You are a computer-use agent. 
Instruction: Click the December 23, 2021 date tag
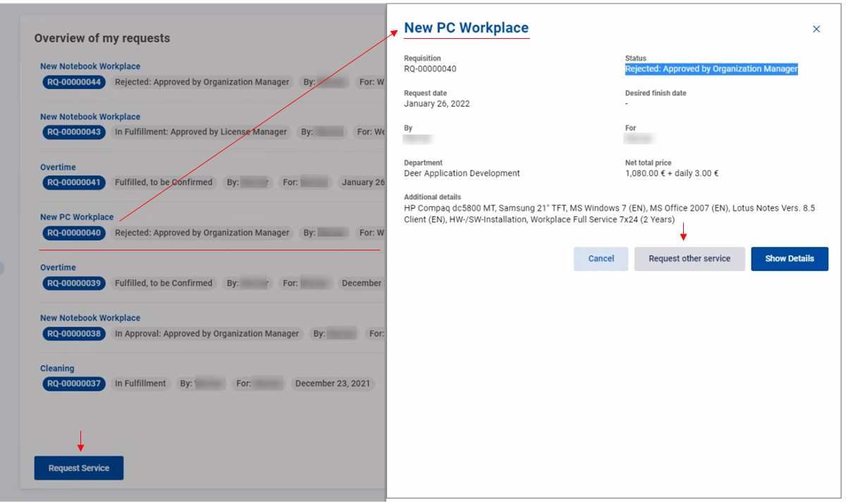coord(332,384)
